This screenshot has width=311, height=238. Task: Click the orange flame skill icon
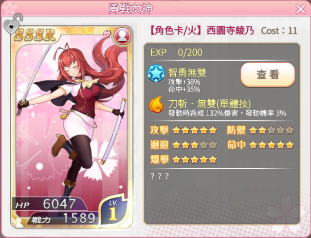coord(156,104)
